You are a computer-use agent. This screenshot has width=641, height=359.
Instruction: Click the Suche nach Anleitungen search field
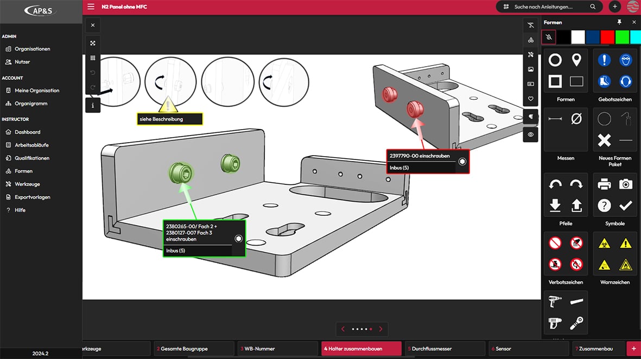click(548, 7)
